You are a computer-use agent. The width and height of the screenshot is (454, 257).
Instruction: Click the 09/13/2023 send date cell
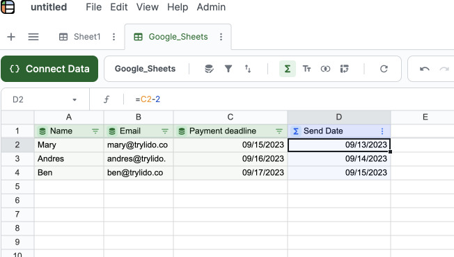pyautogui.click(x=339, y=145)
